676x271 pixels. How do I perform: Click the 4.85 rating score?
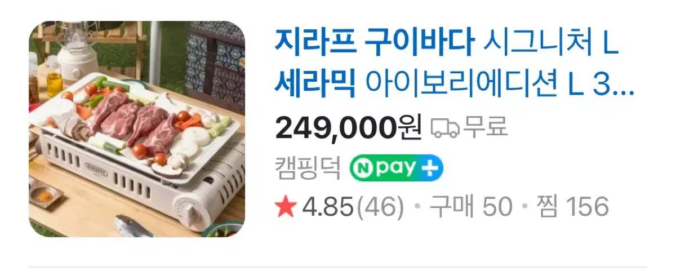click(328, 207)
